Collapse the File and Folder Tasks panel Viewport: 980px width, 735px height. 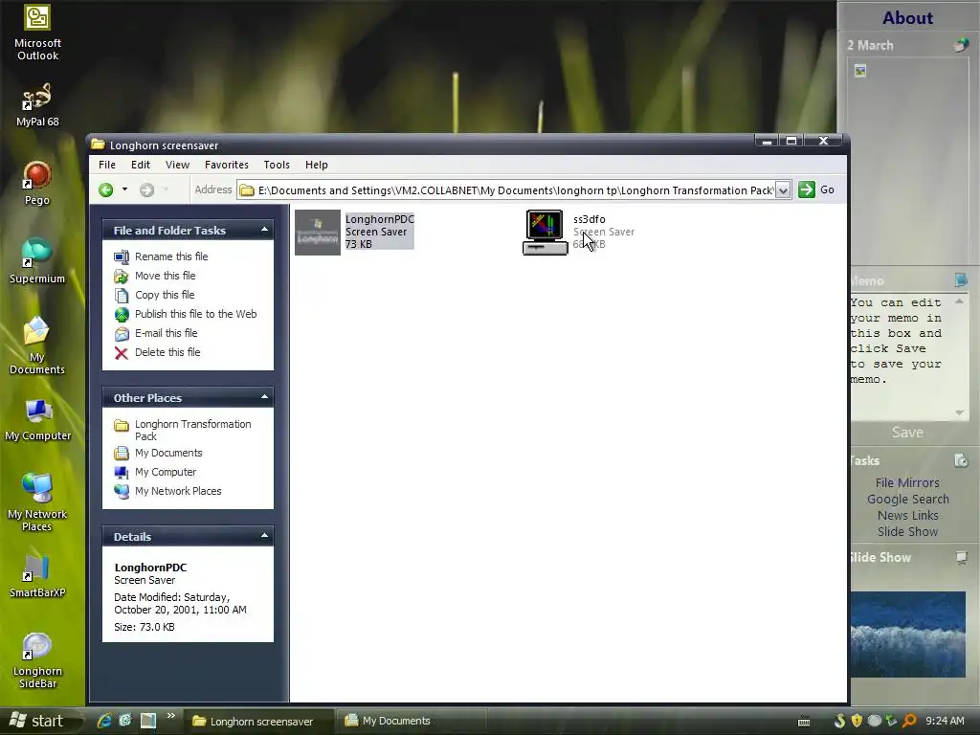pos(264,230)
